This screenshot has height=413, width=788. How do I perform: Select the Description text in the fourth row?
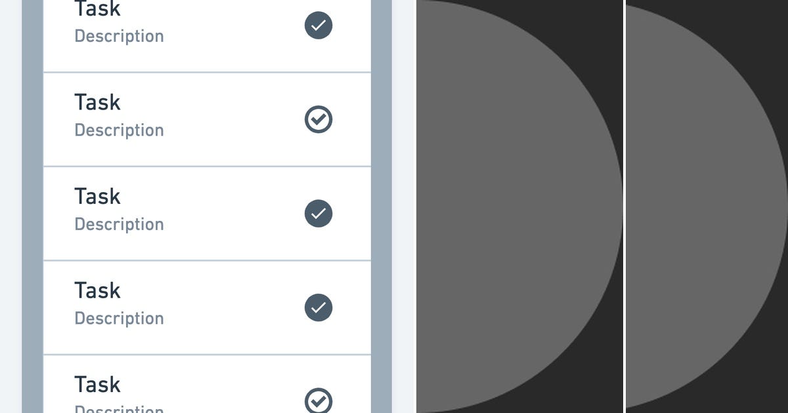119,318
